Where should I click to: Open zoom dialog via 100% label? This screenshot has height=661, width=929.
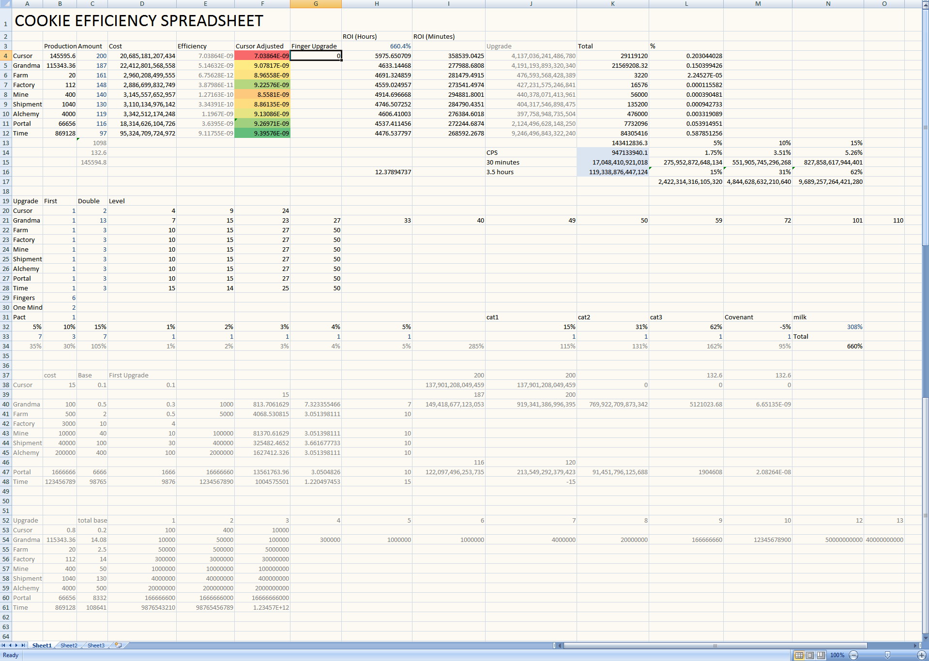click(x=837, y=655)
